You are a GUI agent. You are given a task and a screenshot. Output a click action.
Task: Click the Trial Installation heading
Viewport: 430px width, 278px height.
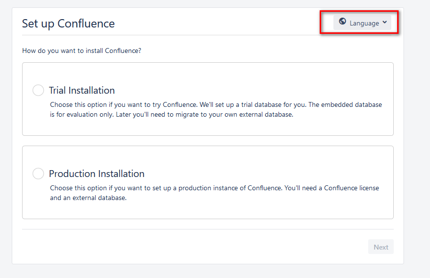(82, 90)
